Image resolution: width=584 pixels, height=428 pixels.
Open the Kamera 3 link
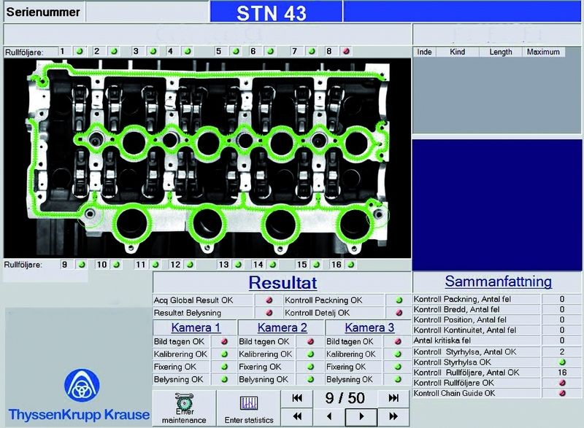point(369,327)
